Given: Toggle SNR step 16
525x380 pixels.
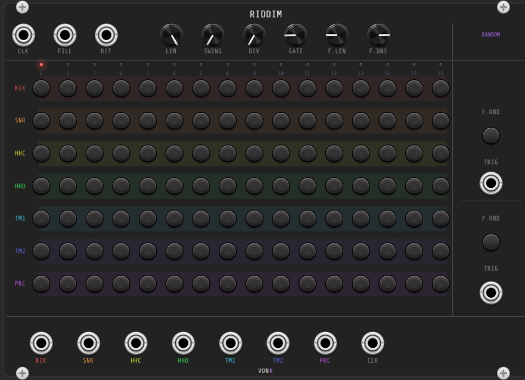Looking at the screenshot, I should coord(440,121).
